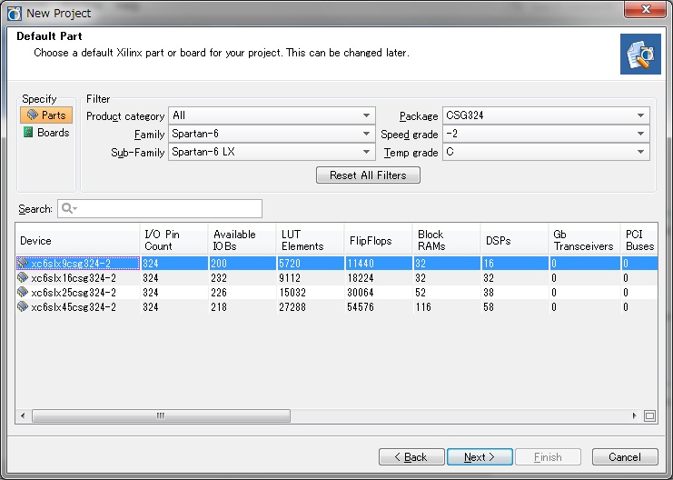Open the Family dropdown showing Spartan-6
Image resolution: width=673 pixels, height=480 pixels.
[x=272, y=134]
